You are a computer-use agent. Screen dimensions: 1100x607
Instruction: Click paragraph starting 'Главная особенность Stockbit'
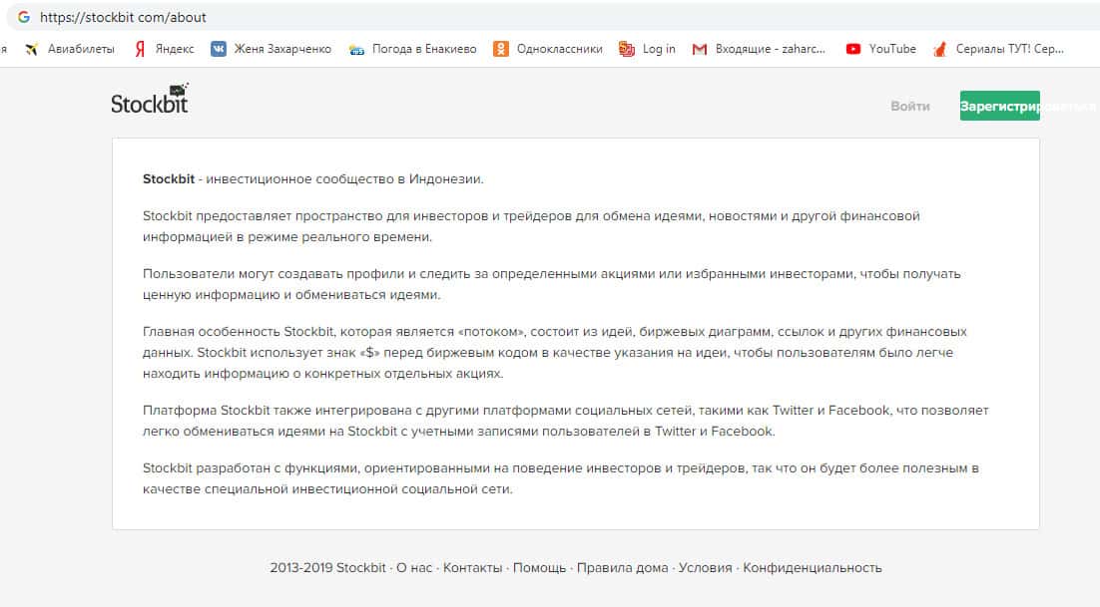[x=555, y=352]
